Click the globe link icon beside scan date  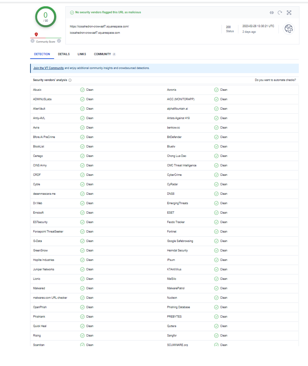(289, 29)
